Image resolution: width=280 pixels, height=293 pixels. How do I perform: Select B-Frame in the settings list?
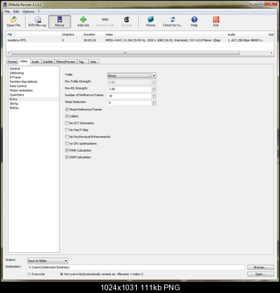coord(15,77)
